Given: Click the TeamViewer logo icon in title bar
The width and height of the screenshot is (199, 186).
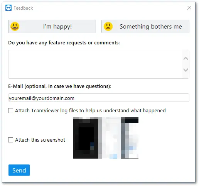Looking at the screenshot, I should 8,8.
